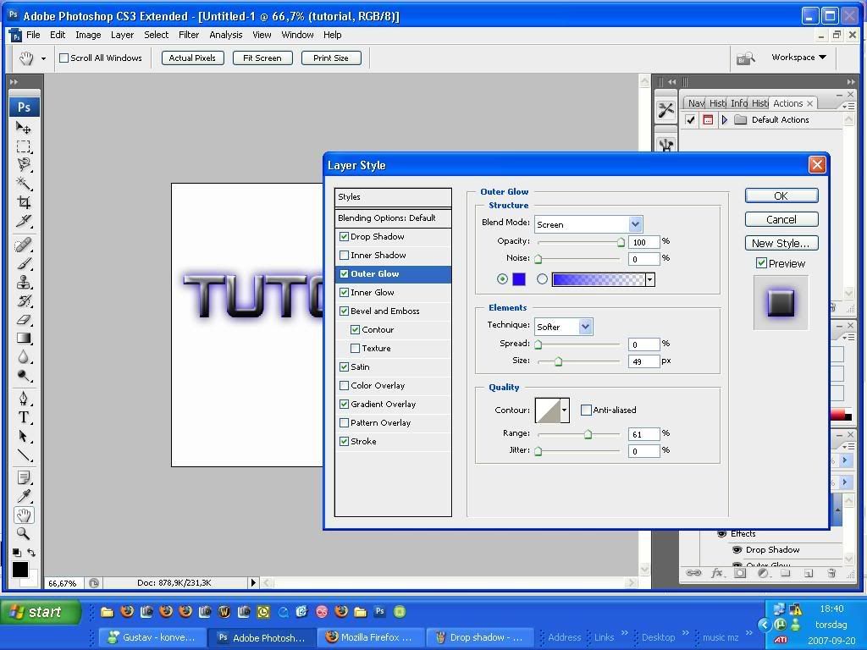Open the Technique Softer dropdown
The image size is (867, 650).
[x=586, y=327]
